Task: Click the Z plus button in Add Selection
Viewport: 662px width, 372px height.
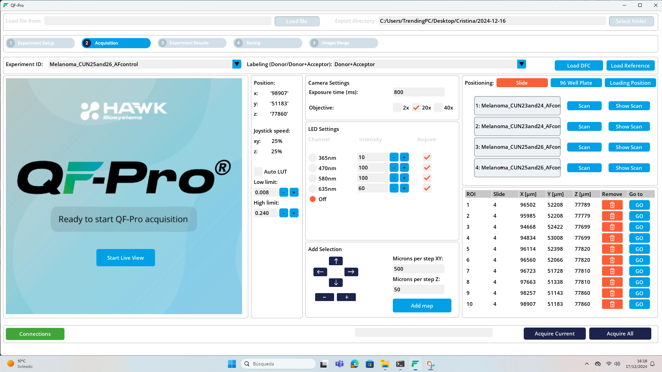Action: (346, 297)
